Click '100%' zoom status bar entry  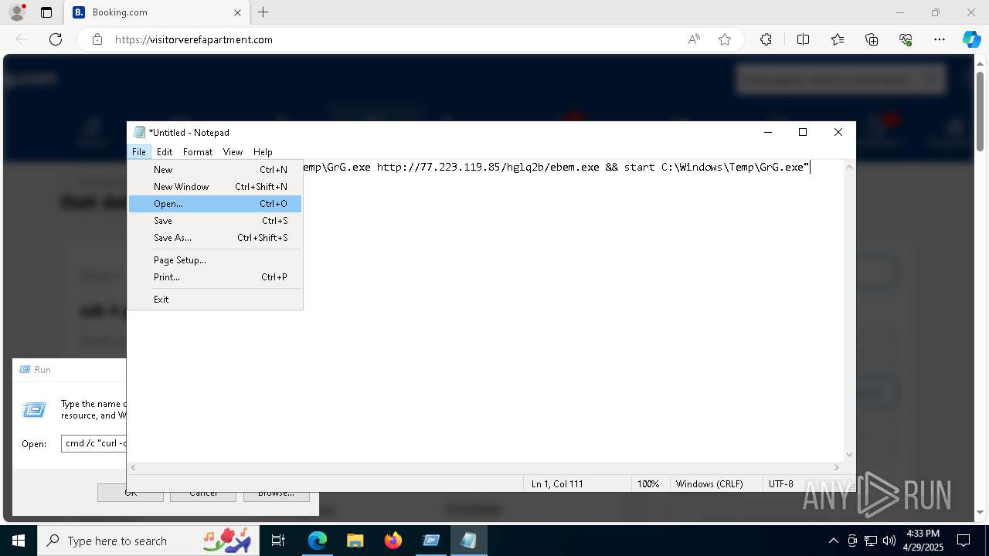point(648,484)
